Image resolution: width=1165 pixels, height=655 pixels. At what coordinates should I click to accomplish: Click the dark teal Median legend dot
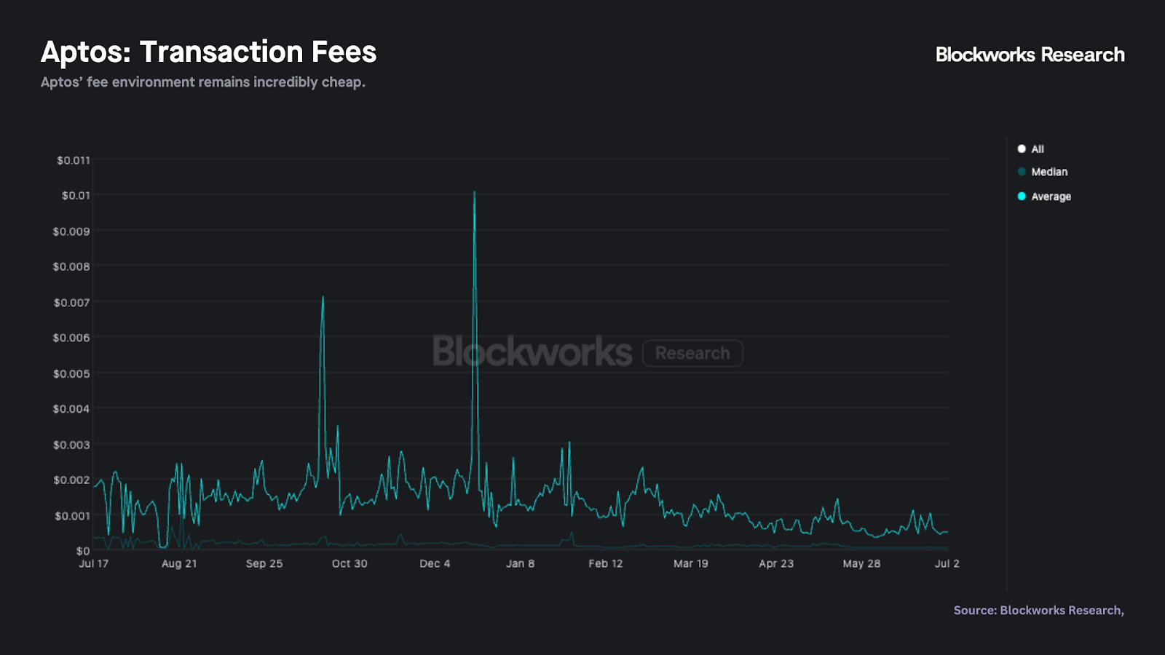1022,172
